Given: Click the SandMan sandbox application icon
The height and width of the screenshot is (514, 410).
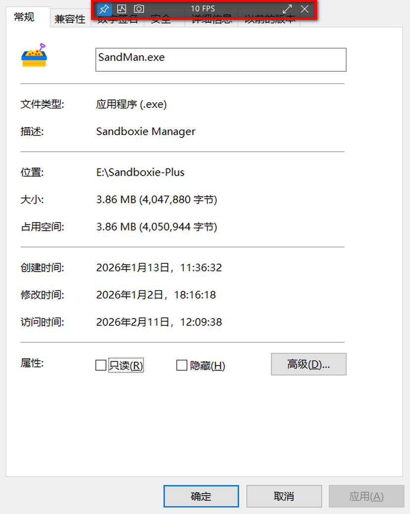Looking at the screenshot, I should [x=34, y=55].
